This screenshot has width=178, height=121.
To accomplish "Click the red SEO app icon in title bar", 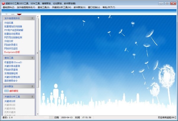I will (3, 3).
